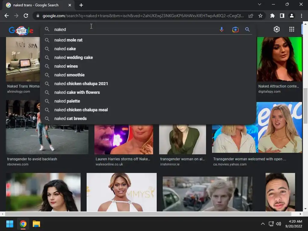Reload the current page
The width and height of the screenshot is (308, 231).
(26, 16)
